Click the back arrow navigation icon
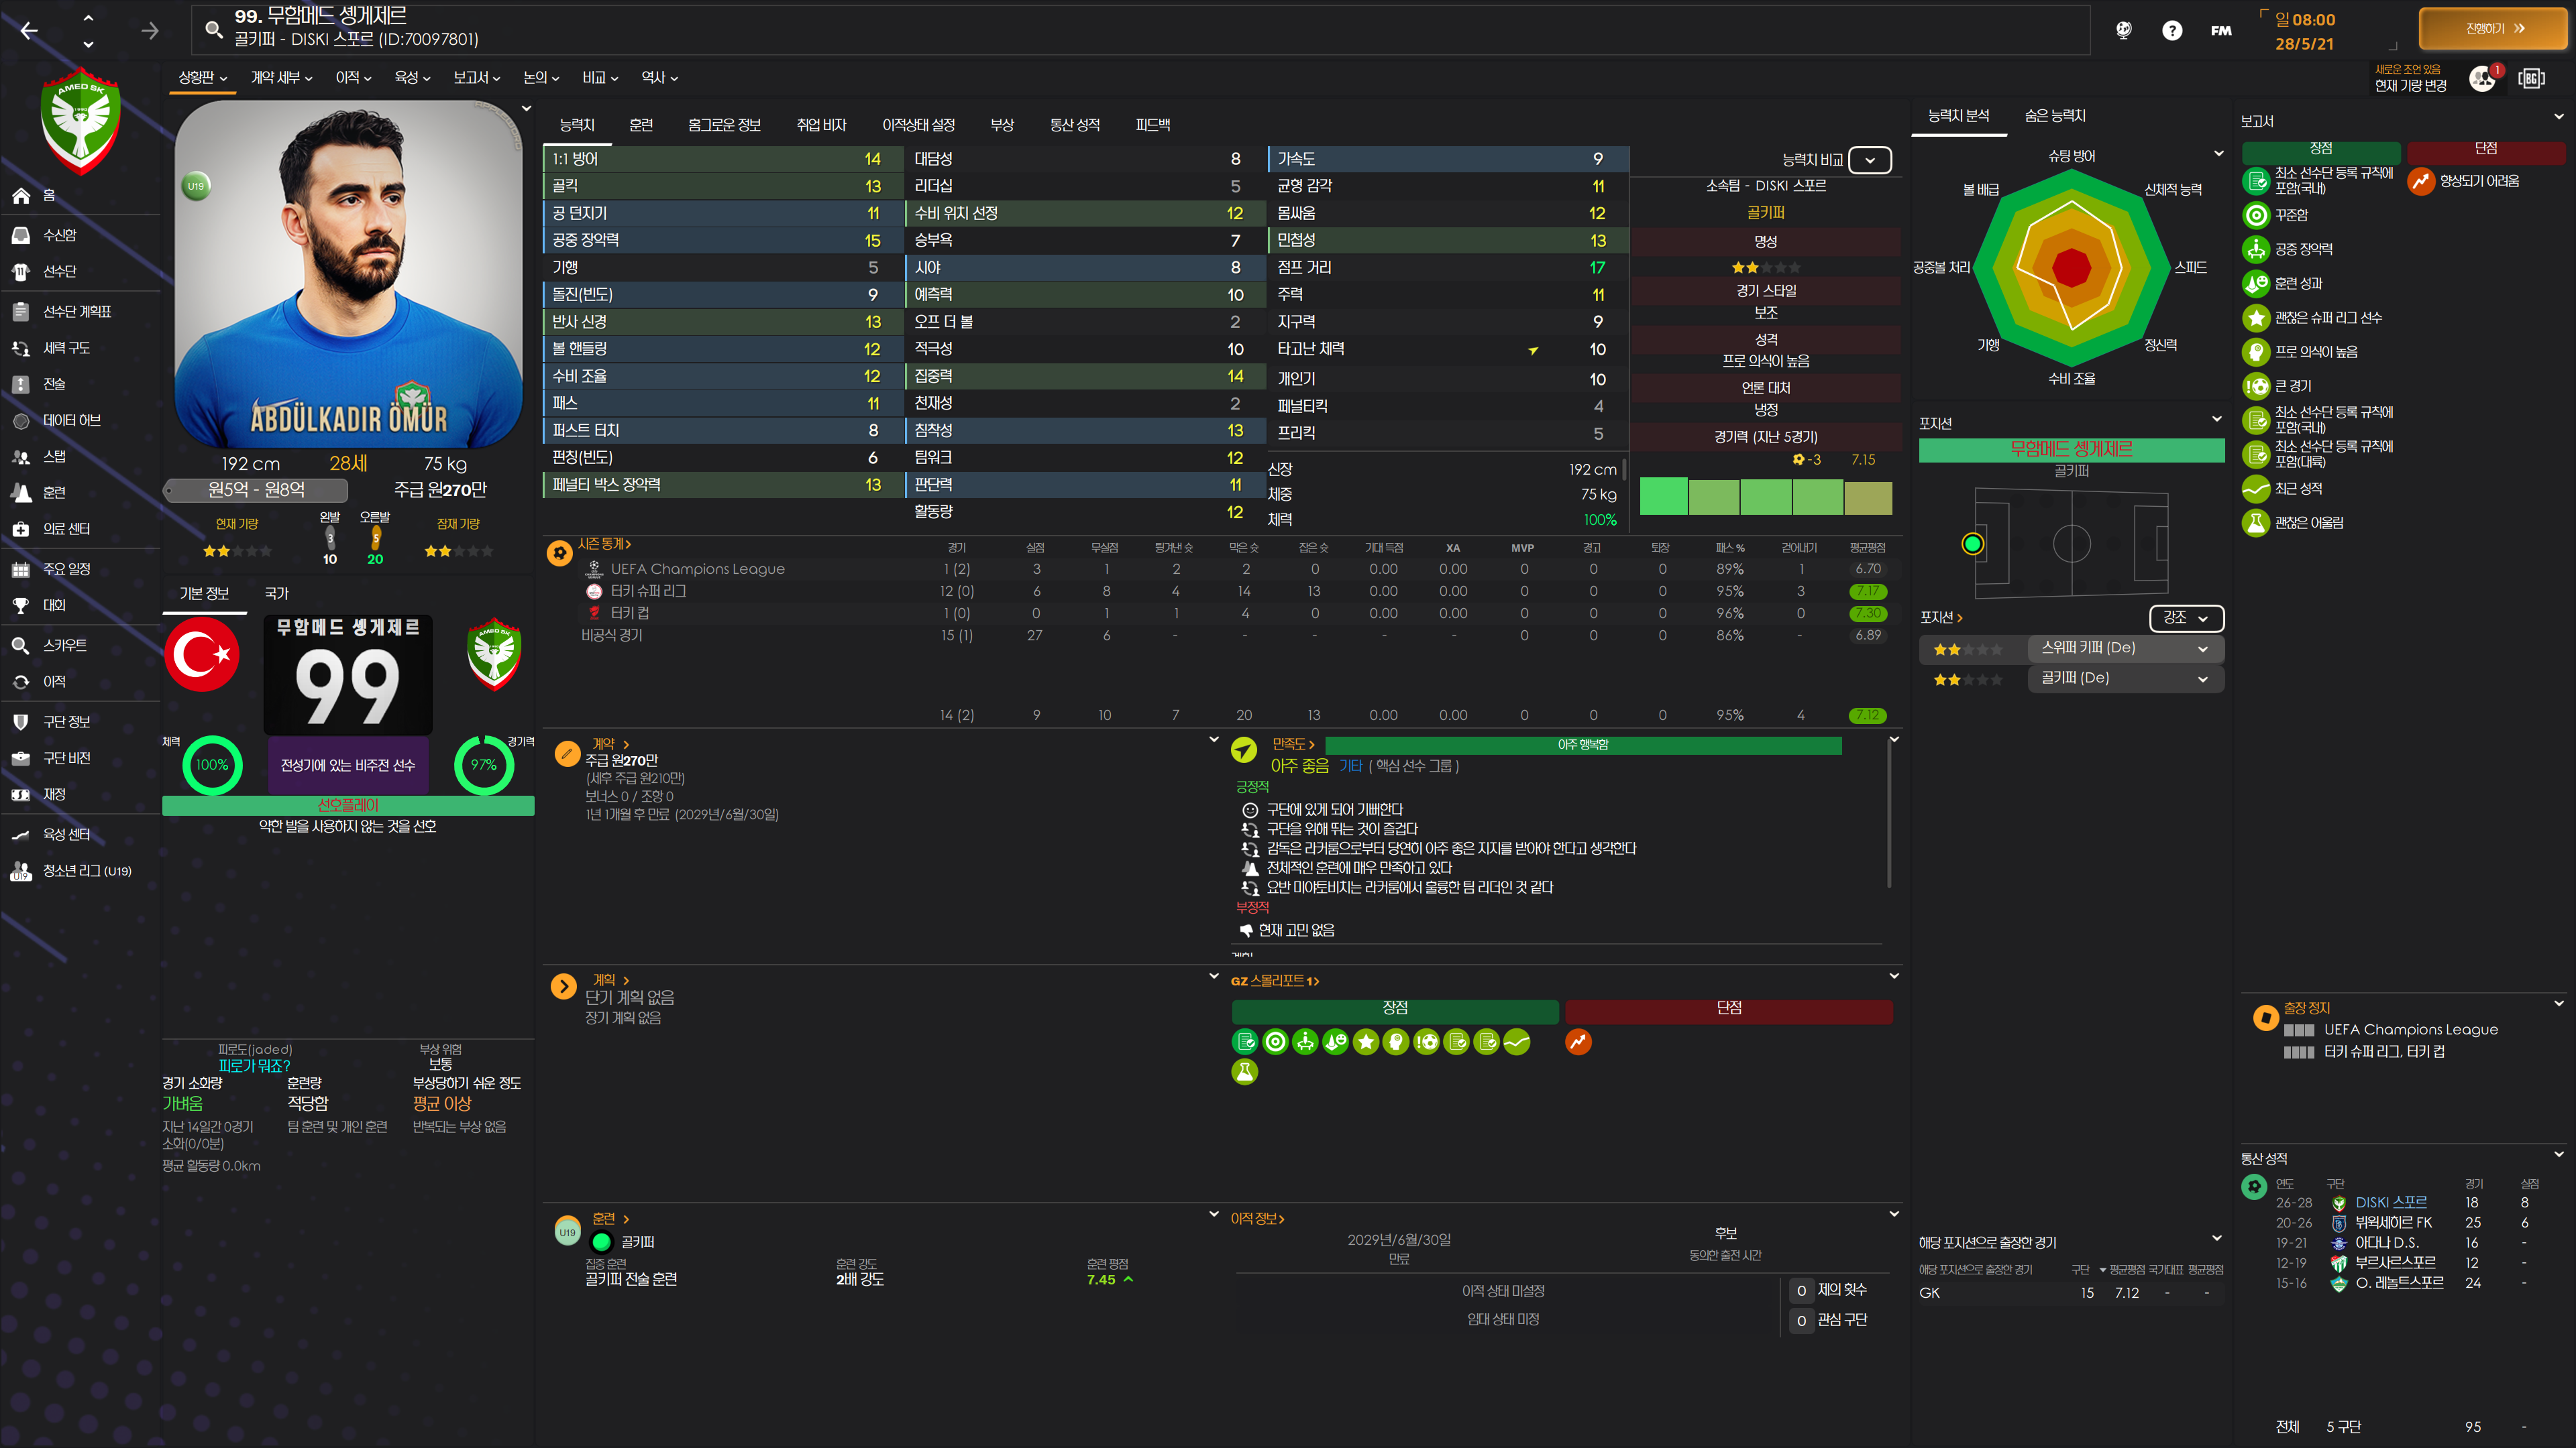 click(29, 31)
